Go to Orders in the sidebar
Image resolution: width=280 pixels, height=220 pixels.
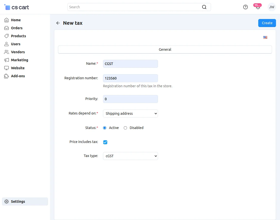point(16,28)
